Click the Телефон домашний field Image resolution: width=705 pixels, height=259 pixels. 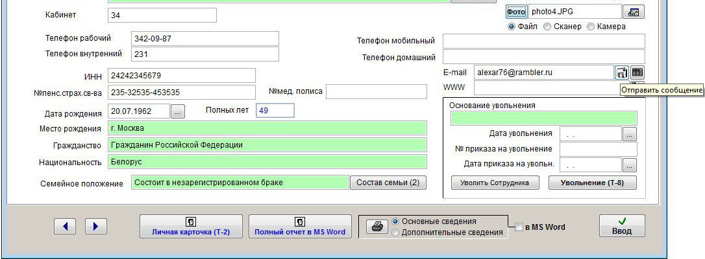(543, 57)
